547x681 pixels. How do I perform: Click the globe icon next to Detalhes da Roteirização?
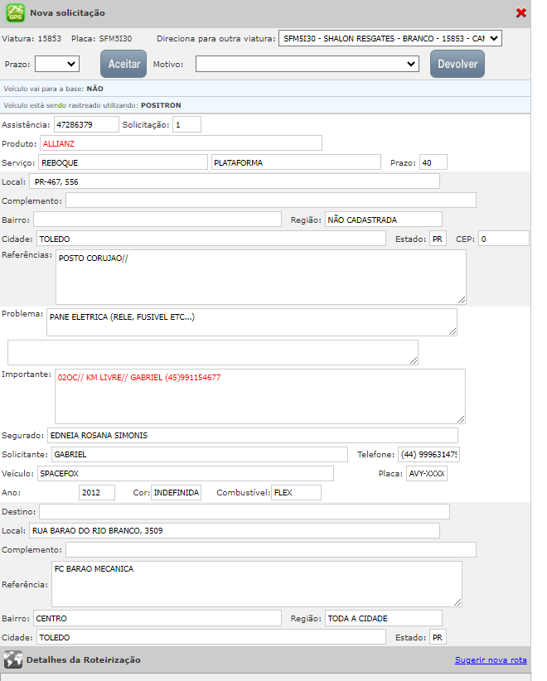12,659
